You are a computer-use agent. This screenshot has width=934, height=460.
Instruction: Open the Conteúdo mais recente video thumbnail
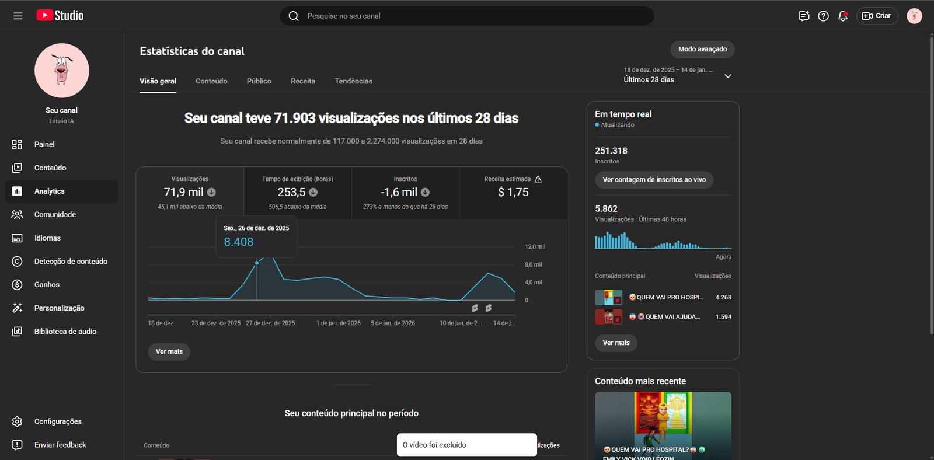click(x=663, y=426)
